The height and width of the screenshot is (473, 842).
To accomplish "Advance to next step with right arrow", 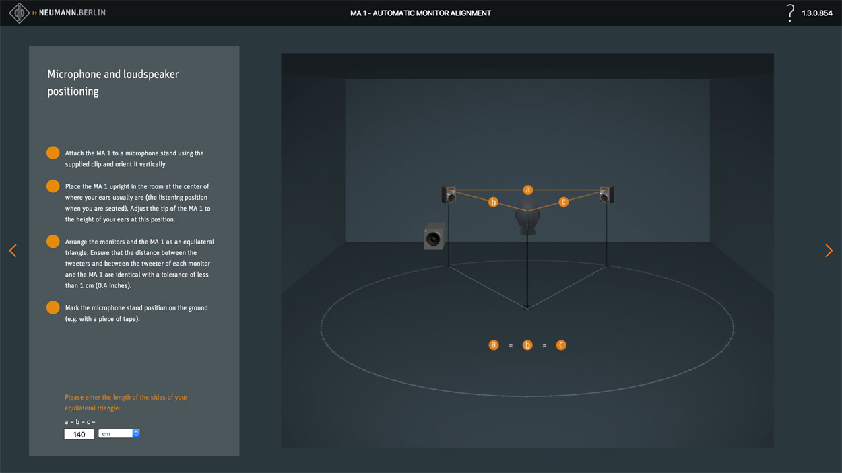I will click(829, 250).
